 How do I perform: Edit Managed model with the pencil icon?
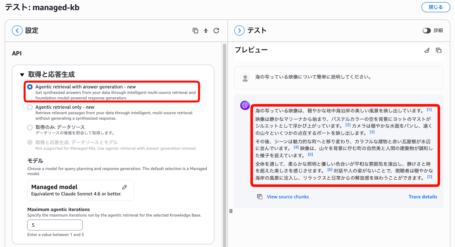(x=124, y=187)
